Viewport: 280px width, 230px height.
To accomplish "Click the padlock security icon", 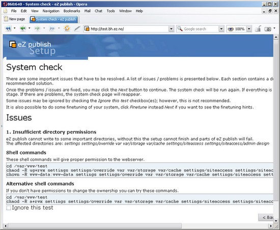I will click(258, 28).
